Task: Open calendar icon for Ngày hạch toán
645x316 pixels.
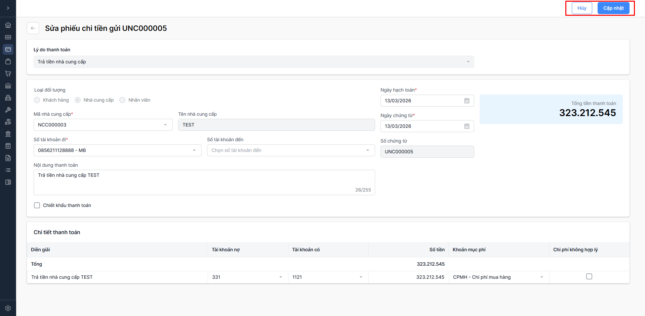Action: (x=467, y=101)
